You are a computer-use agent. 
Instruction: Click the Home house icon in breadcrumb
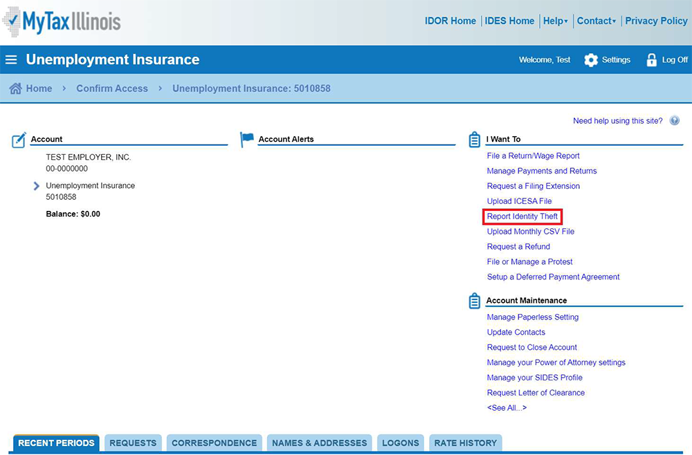[x=15, y=89]
